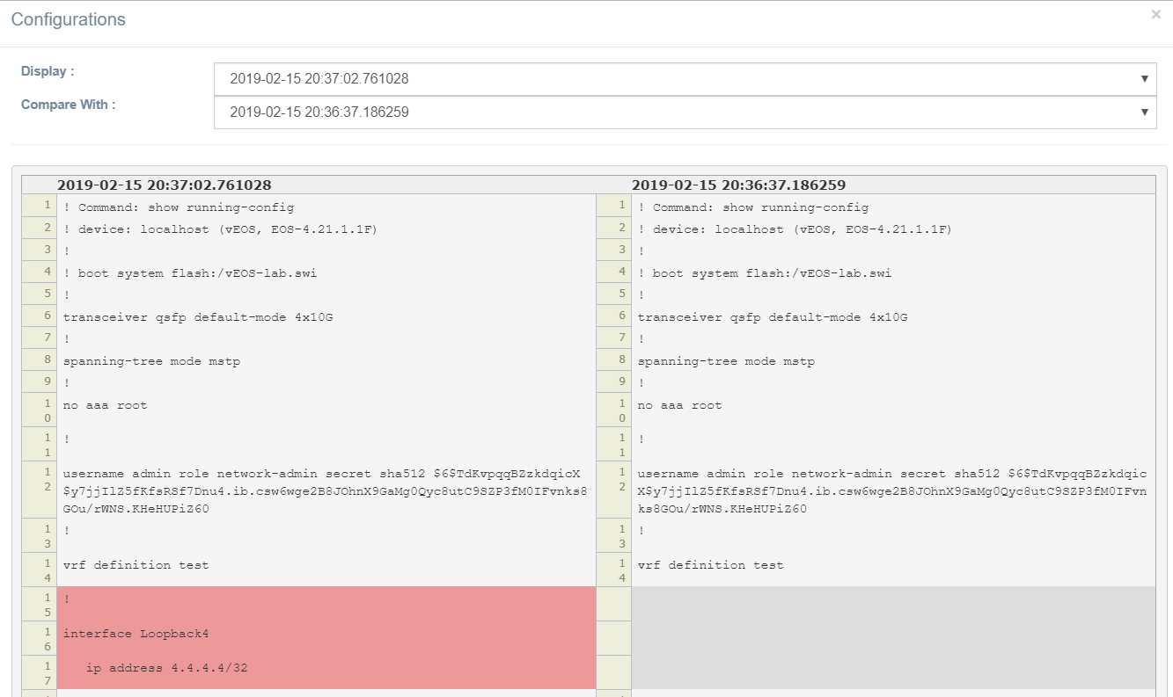Open the Compare With timestamp dropdown
The height and width of the screenshot is (697, 1173).
[x=685, y=113]
